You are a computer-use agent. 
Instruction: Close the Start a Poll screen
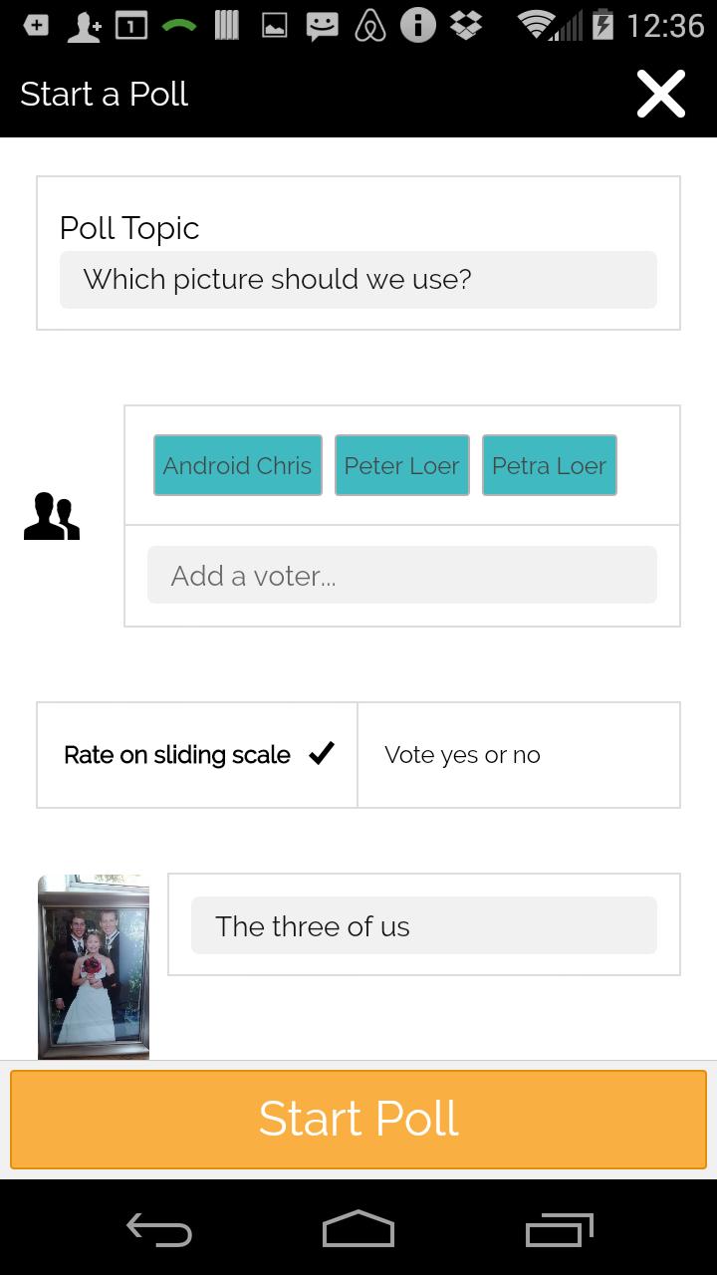coord(661,95)
